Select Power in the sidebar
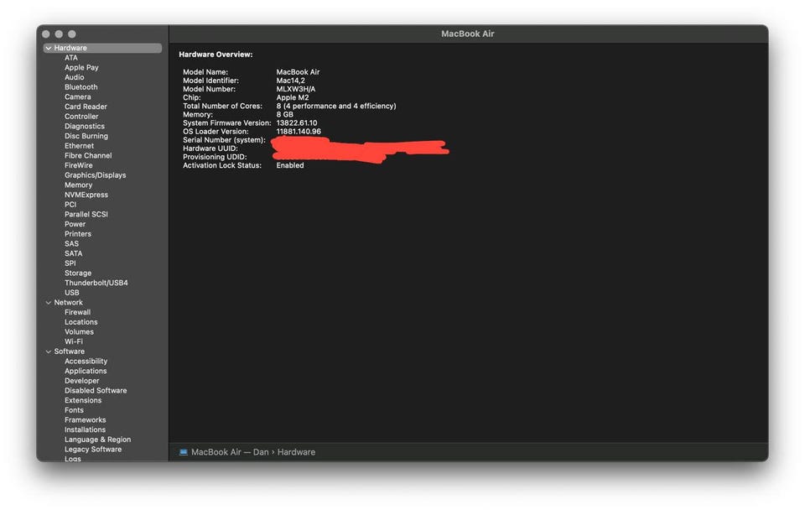The width and height of the screenshot is (805, 510). 75,224
